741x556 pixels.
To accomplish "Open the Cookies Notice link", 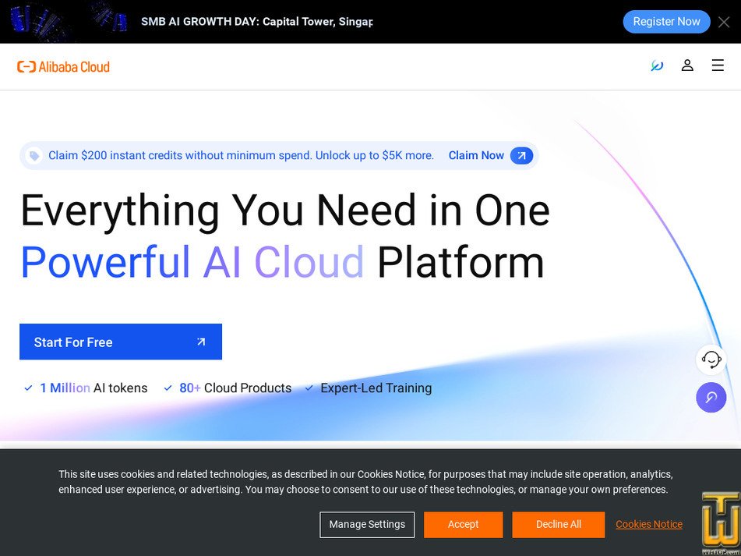I will coord(648,524).
